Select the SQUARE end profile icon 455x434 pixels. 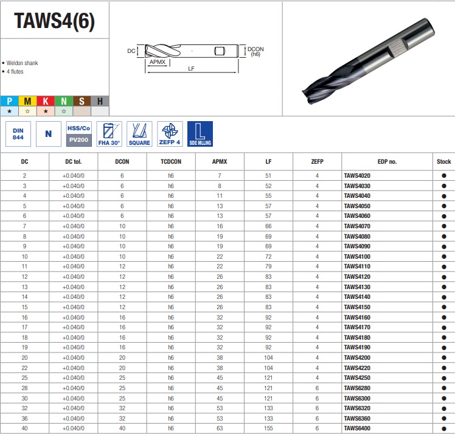(139, 134)
